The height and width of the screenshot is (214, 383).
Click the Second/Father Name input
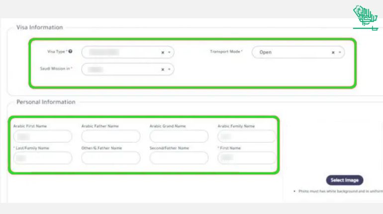(x=179, y=158)
